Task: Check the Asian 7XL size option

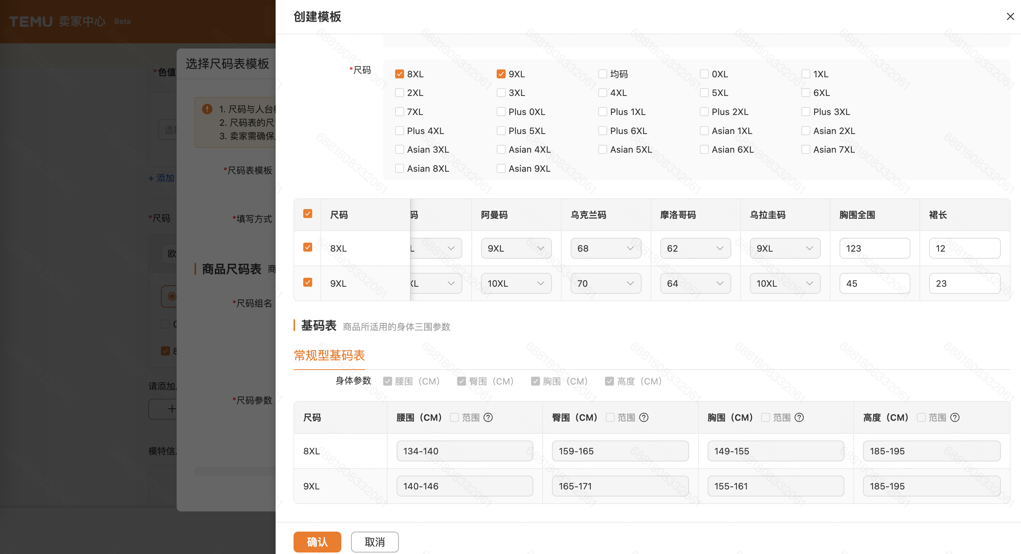Action: (x=806, y=149)
